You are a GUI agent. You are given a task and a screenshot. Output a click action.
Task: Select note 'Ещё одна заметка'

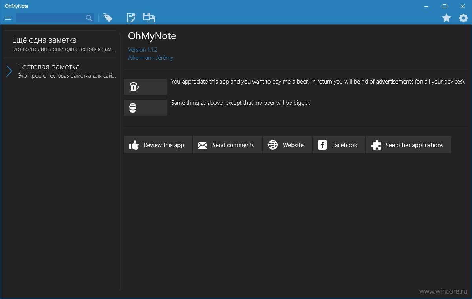click(60, 44)
